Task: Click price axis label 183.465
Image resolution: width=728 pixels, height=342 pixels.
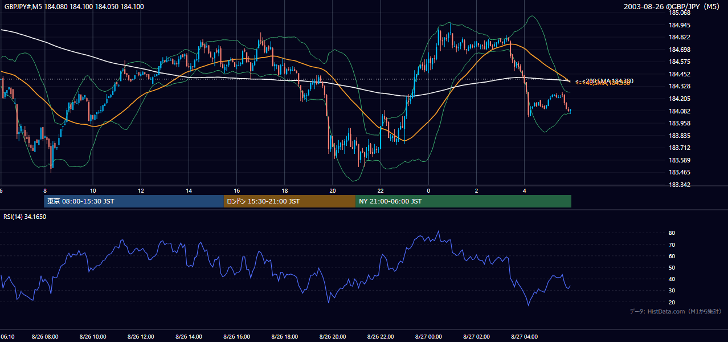Action: coord(680,172)
